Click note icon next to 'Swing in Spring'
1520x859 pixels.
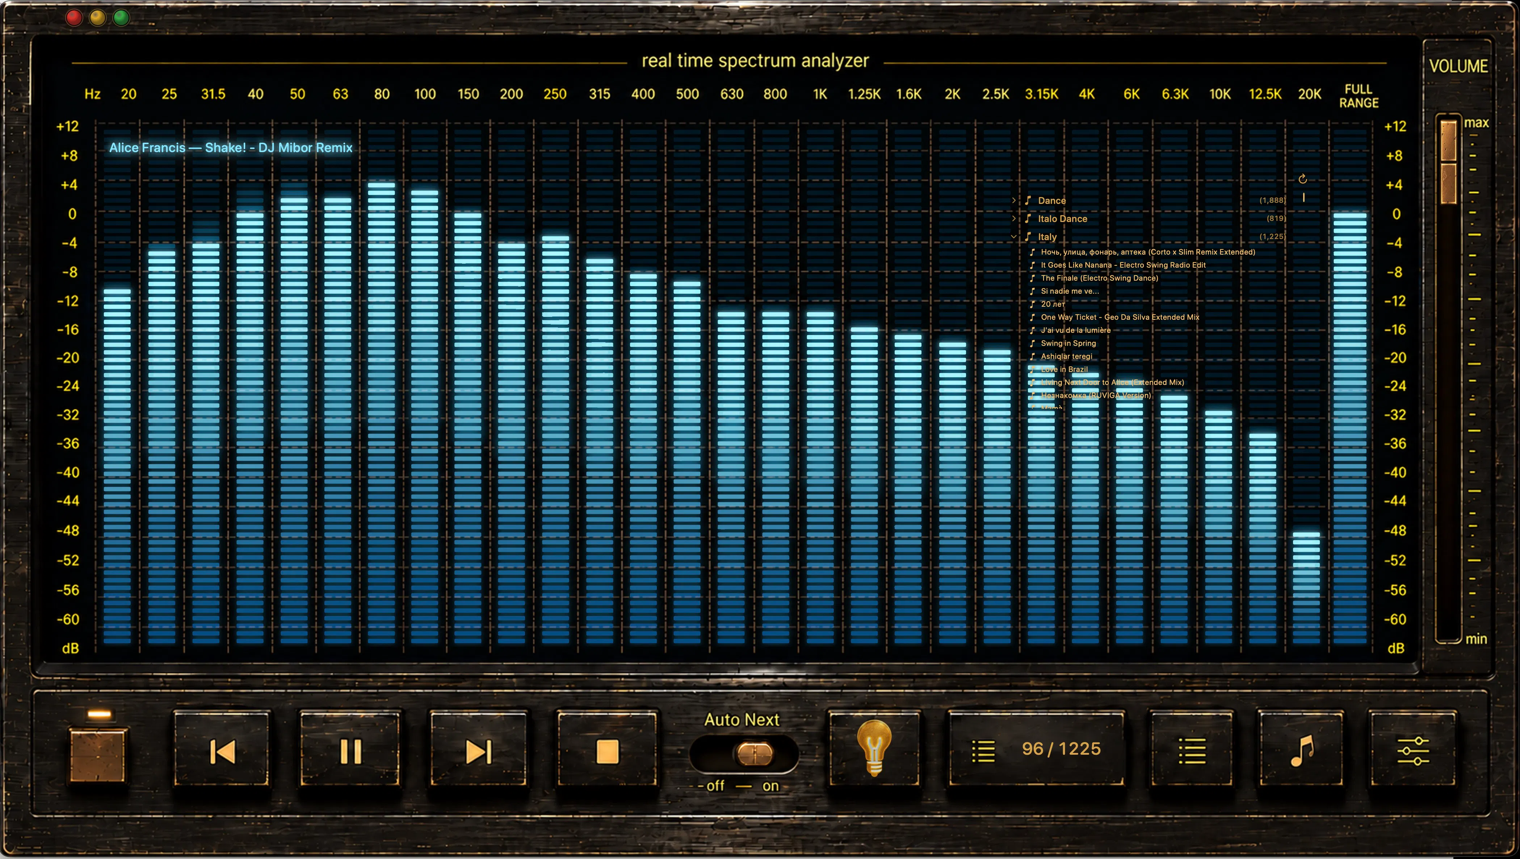pyautogui.click(x=1032, y=343)
